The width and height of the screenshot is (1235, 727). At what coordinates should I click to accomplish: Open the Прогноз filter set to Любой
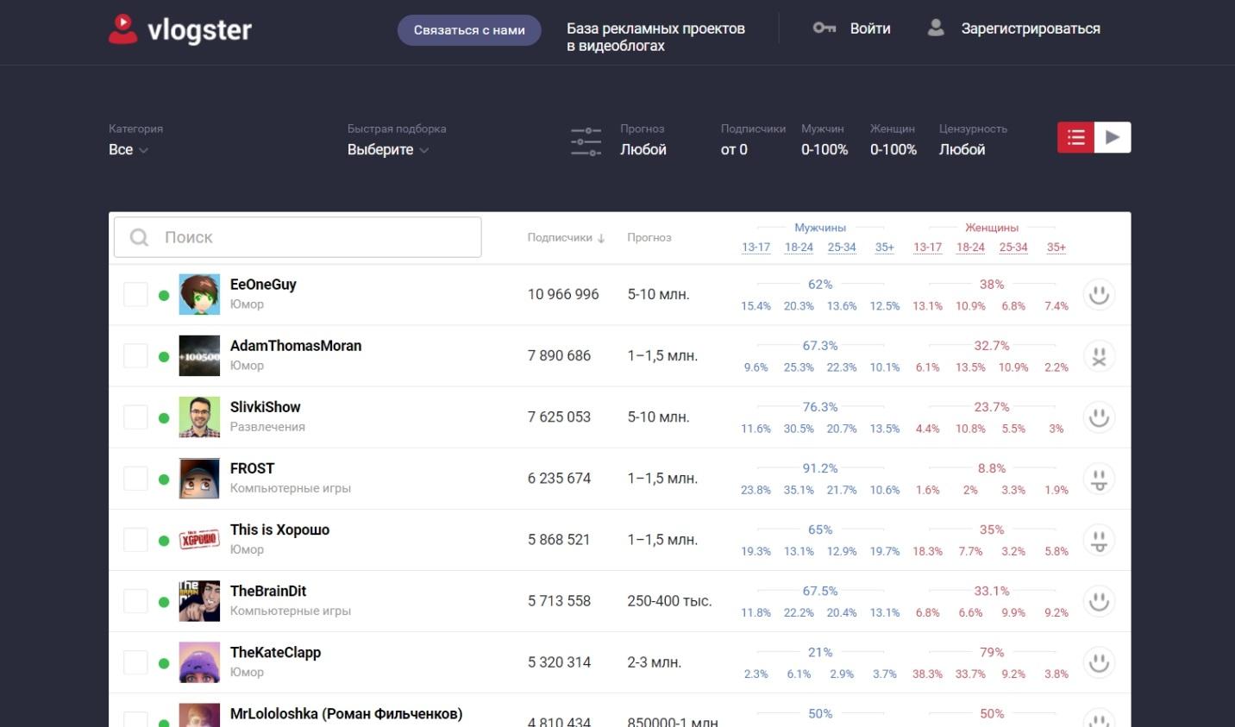coord(643,149)
